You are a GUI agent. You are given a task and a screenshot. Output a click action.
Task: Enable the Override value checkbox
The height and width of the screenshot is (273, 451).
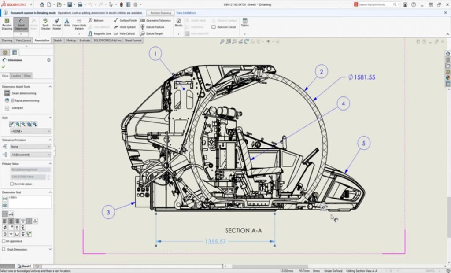tap(12, 184)
